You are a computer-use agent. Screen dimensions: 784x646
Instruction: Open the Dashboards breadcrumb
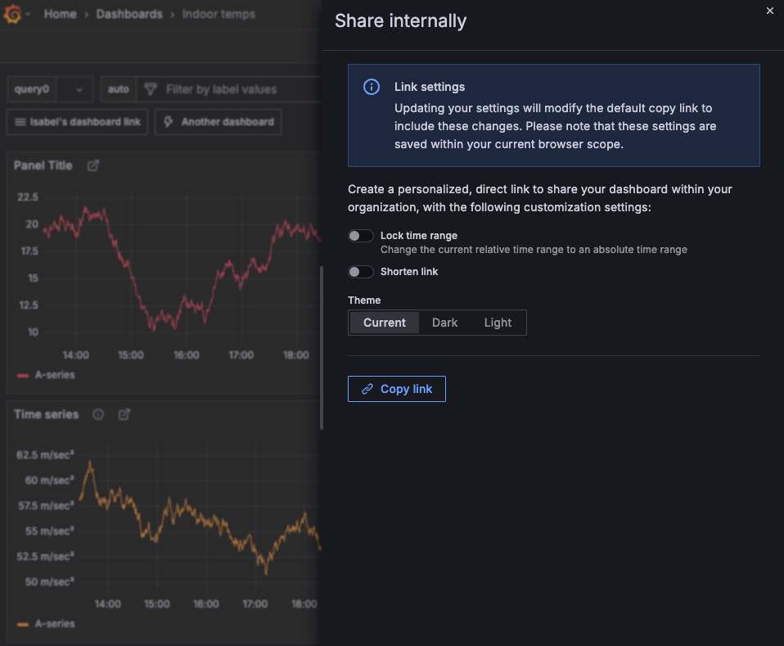coord(129,14)
